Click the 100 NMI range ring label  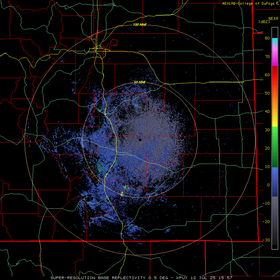(140, 25)
